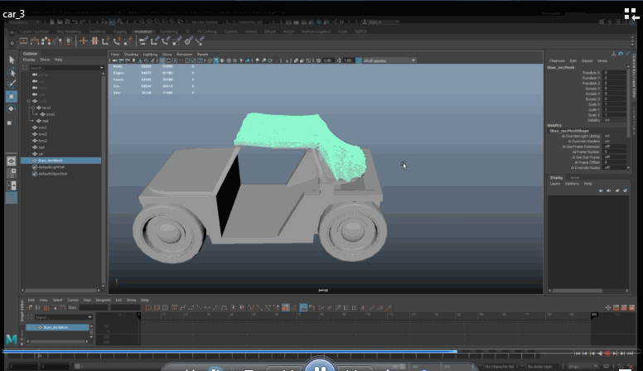Open Graph Editor search dropdown arrow
Screen dimensions: 643x371
[x=89, y=317]
